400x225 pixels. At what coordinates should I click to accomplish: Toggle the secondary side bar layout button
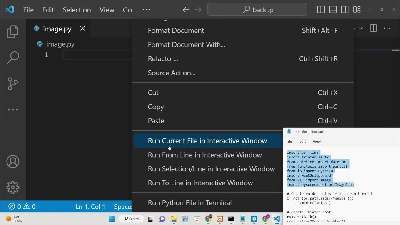point(345,10)
